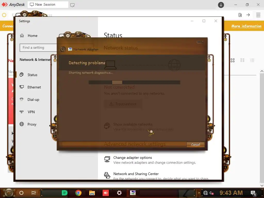Click the Status globe icon in the sidebar

22,75
